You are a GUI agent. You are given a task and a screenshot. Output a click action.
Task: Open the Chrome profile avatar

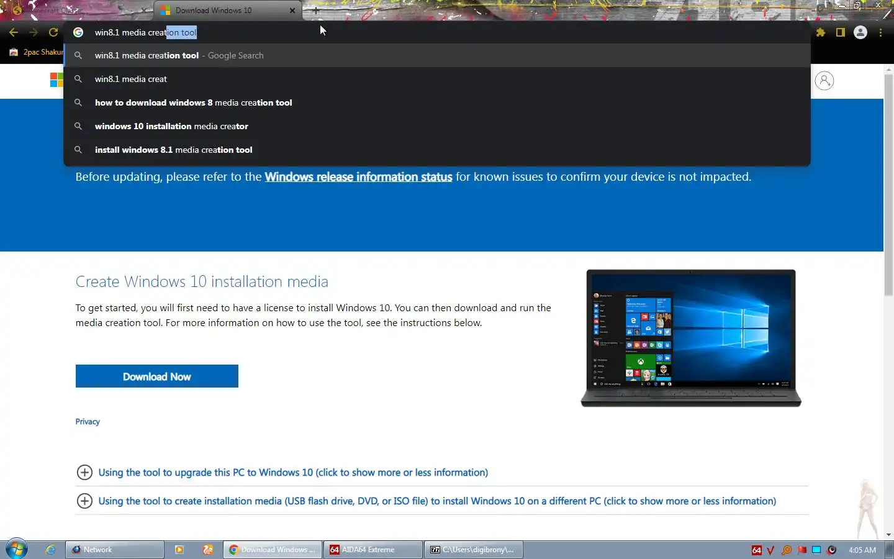coord(860,32)
